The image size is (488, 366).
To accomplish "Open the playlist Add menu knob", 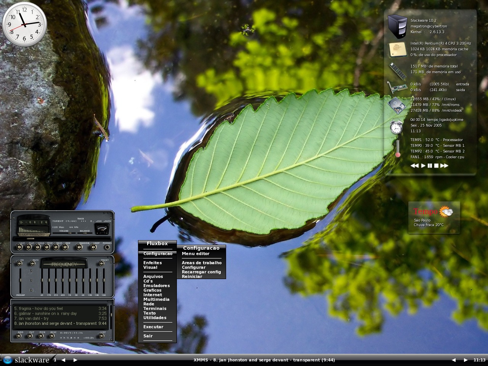I will (x=19, y=336).
